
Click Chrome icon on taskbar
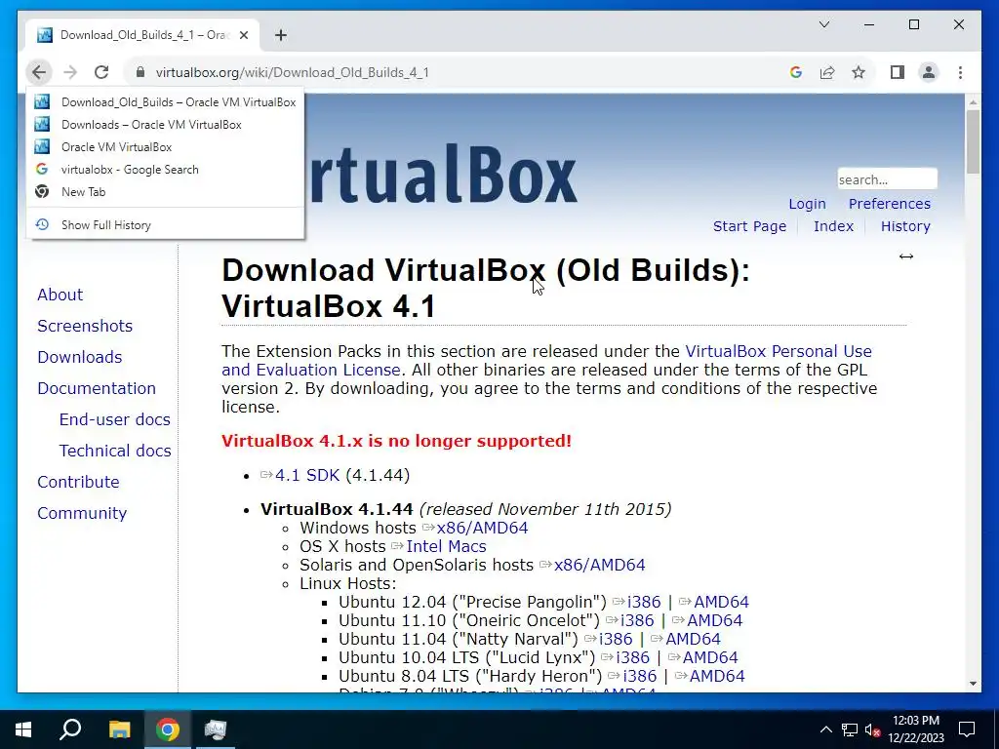coord(167,729)
